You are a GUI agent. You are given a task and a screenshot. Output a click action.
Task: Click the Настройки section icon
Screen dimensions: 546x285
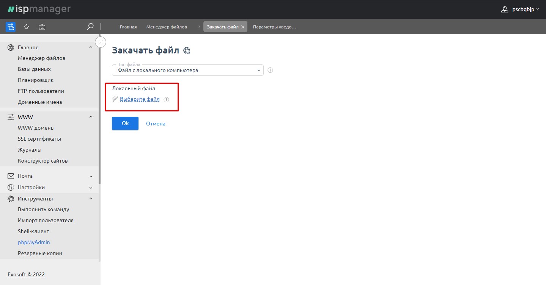point(11,187)
